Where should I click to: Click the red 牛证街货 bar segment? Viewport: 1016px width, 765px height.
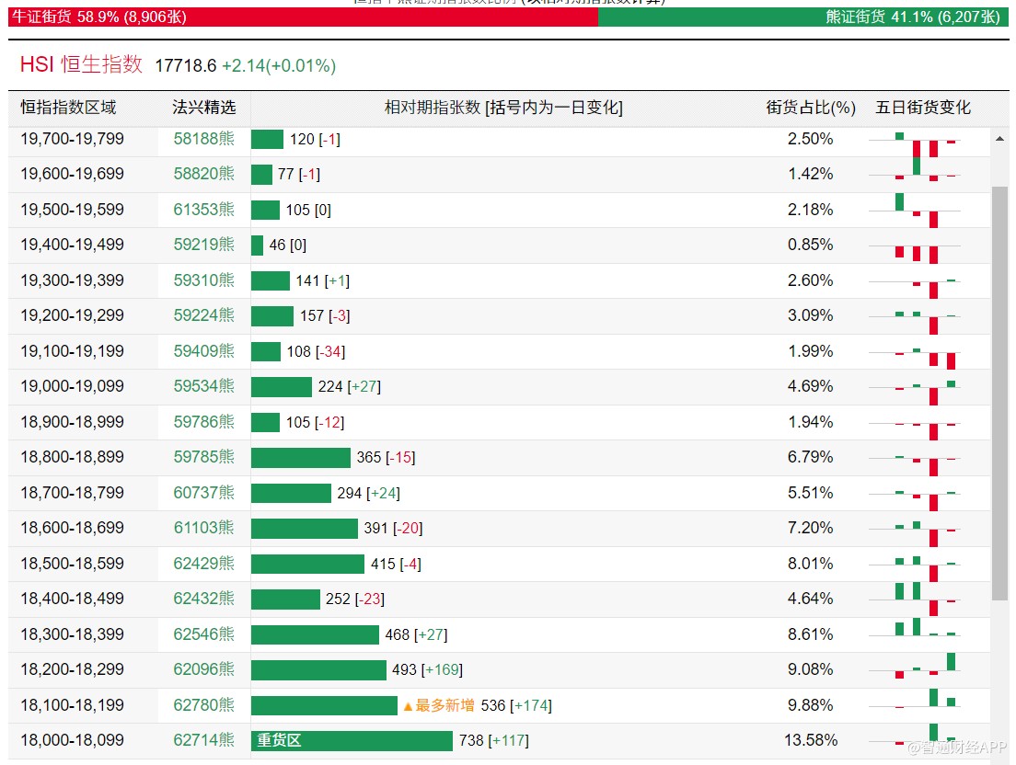tap(303, 17)
